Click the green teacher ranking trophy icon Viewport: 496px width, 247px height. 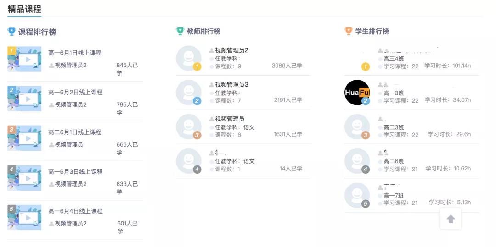[180, 31]
